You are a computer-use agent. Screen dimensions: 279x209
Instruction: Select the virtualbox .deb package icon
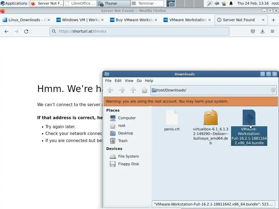click(211, 117)
